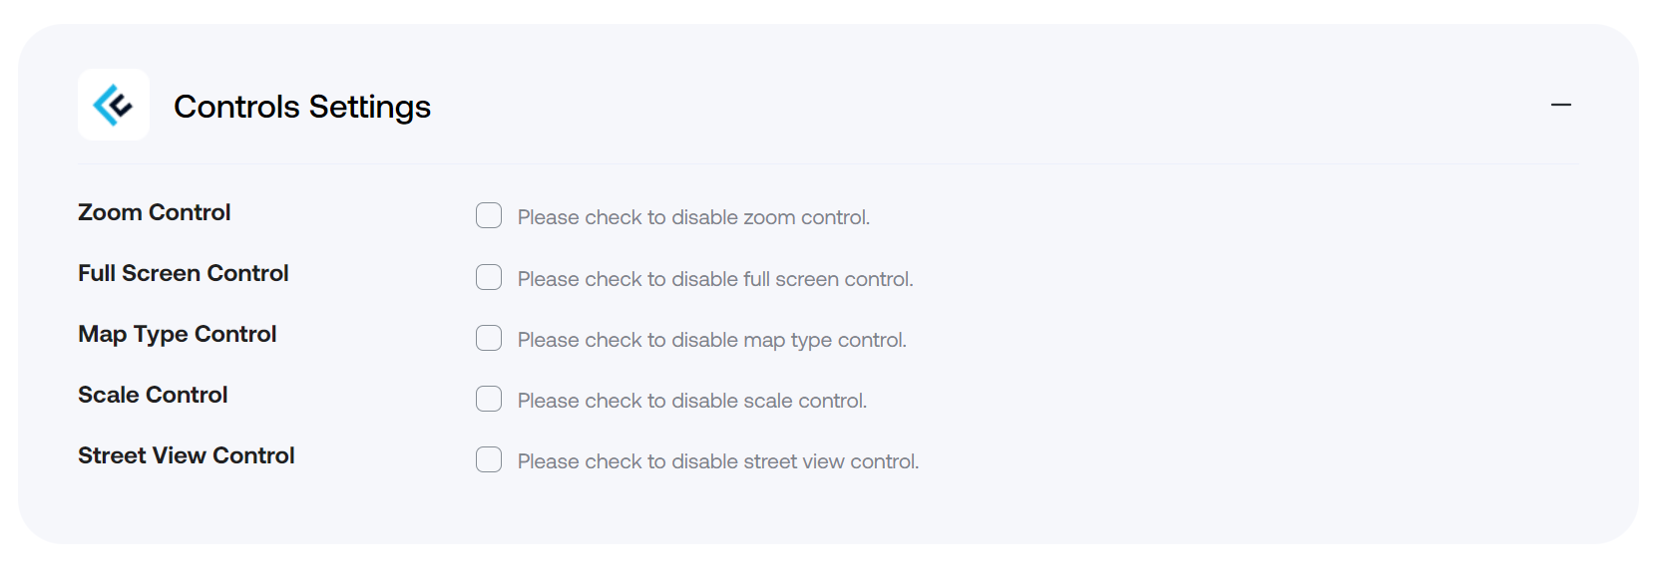Click the map type control description text
The image size is (1663, 582).
point(711,340)
